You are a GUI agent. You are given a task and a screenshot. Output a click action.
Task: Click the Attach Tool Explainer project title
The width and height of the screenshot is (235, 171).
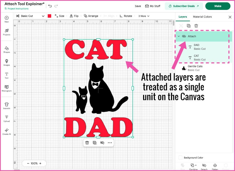pyautogui.click(x=25, y=4)
